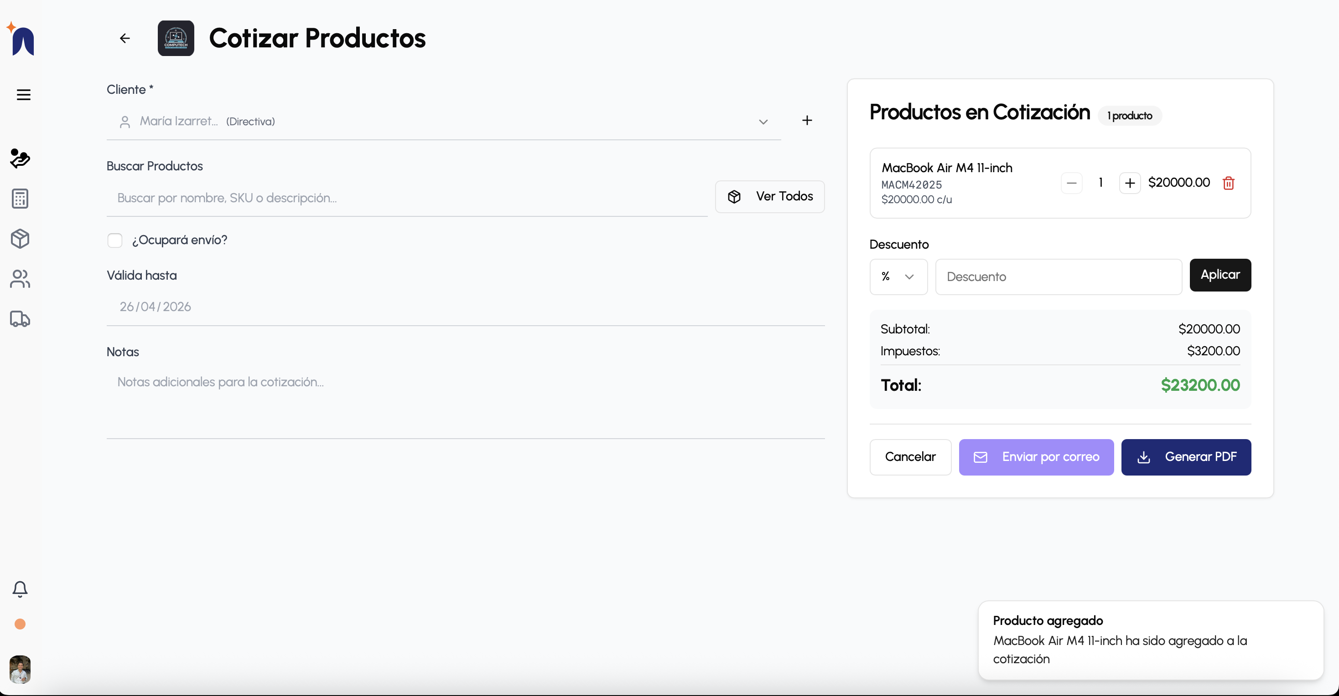Open the delivery truck icon in sidebar

click(x=20, y=319)
